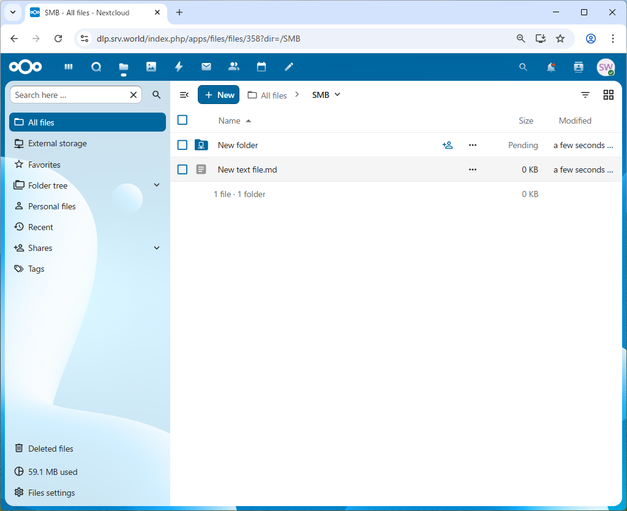Screen dimensions: 627x511
Task: Click the New button
Action: [x=219, y=95]
